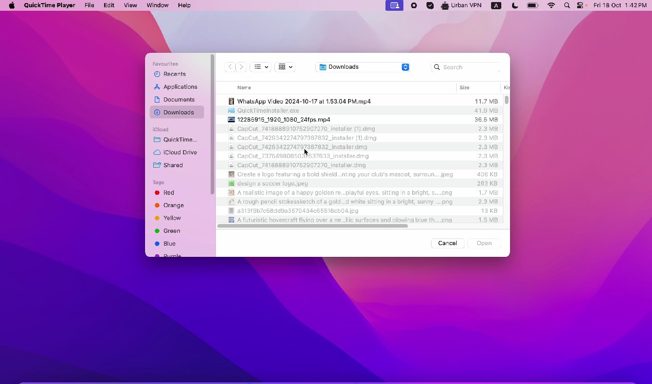Click the Cancel button
This screenshot has height=384, width=652.
pos(447,244)
